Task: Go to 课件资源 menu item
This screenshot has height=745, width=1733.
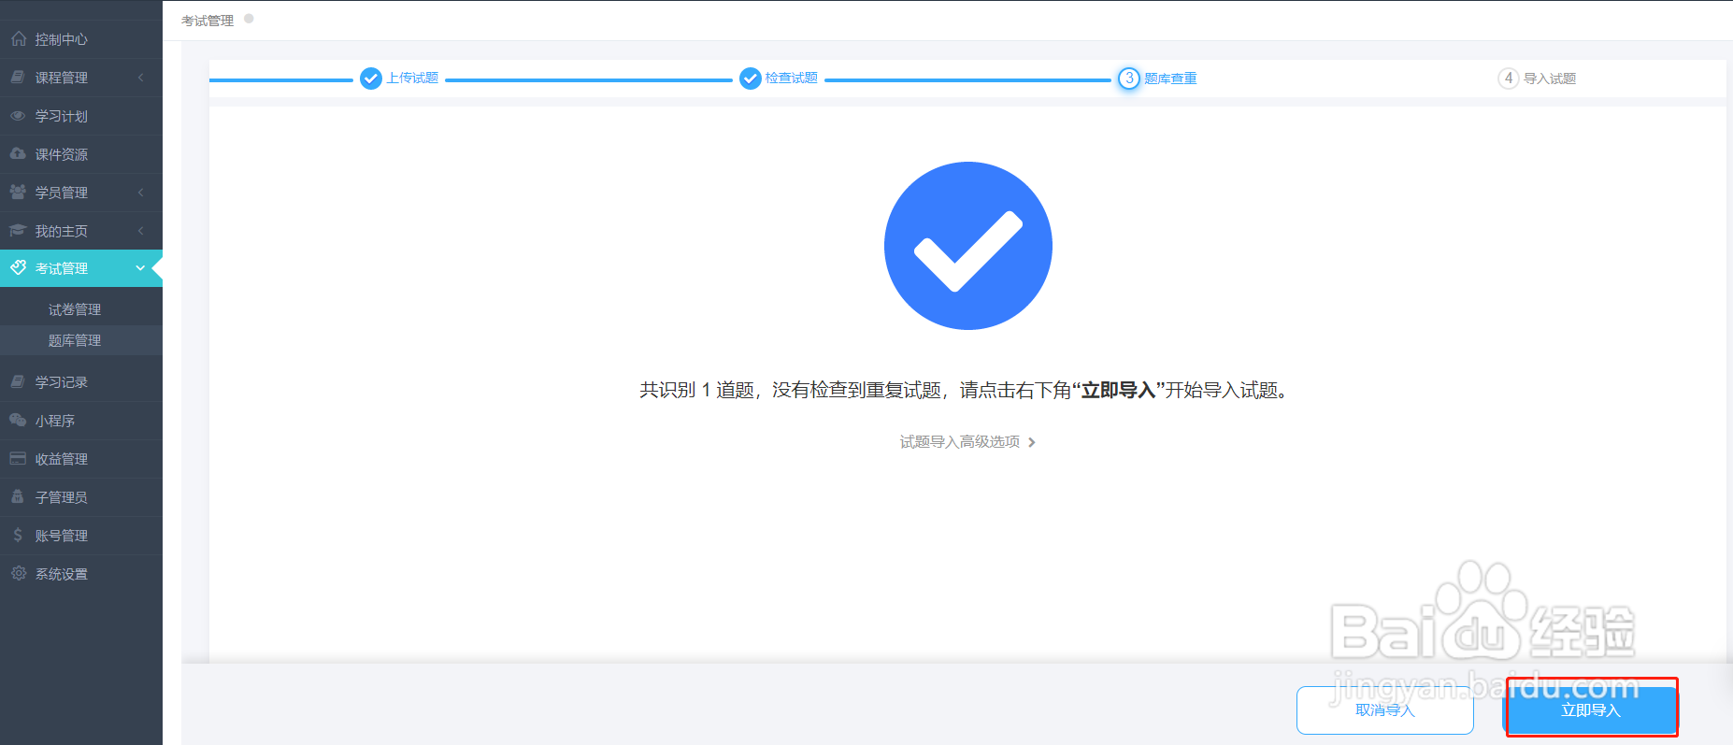Action: point(81,154)
